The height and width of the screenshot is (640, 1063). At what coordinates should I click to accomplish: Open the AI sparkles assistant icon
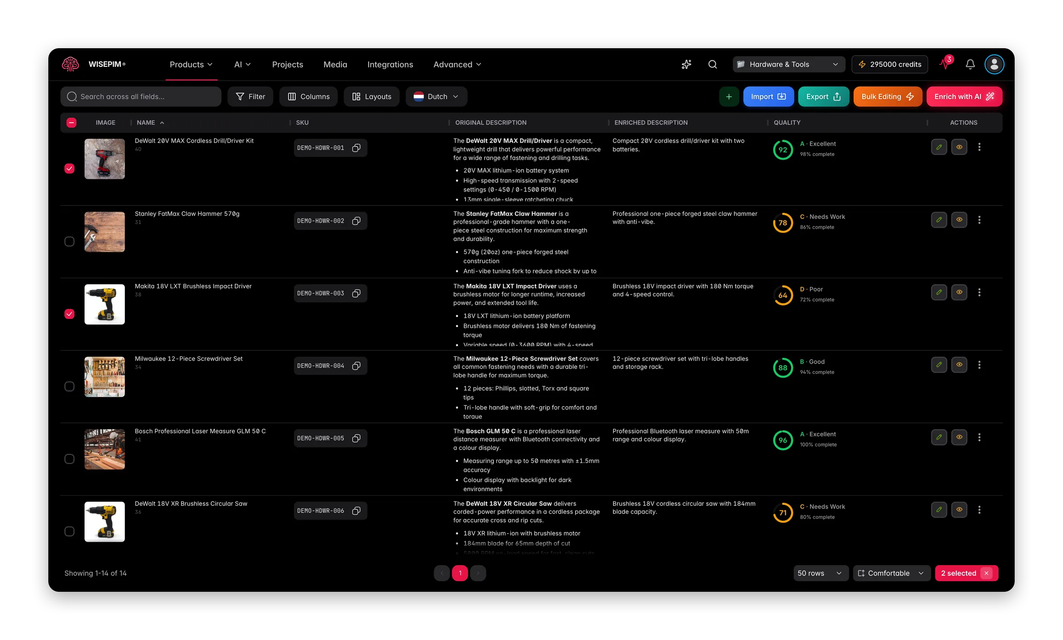(687, 65)
